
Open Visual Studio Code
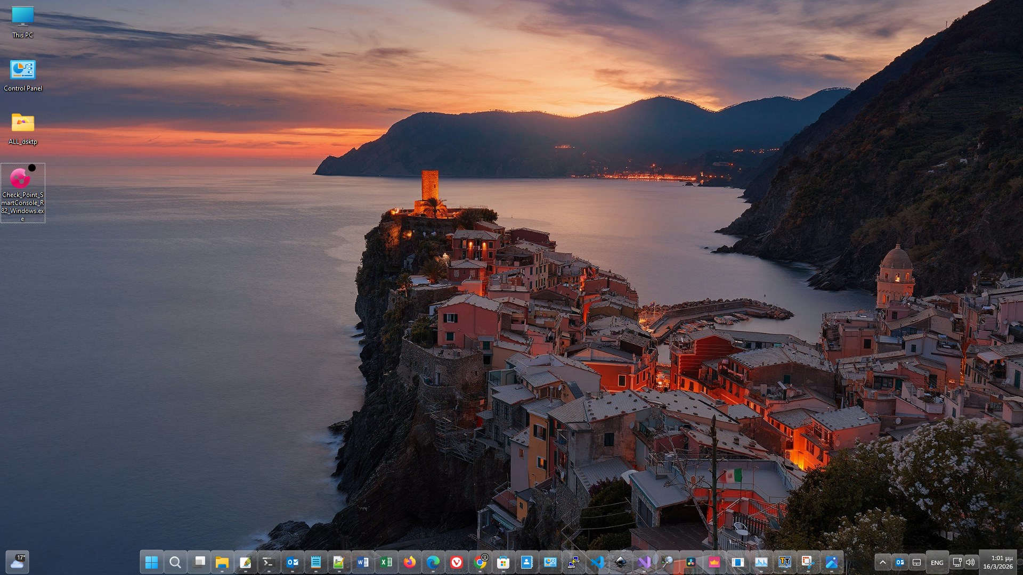(x=598, y=562)
